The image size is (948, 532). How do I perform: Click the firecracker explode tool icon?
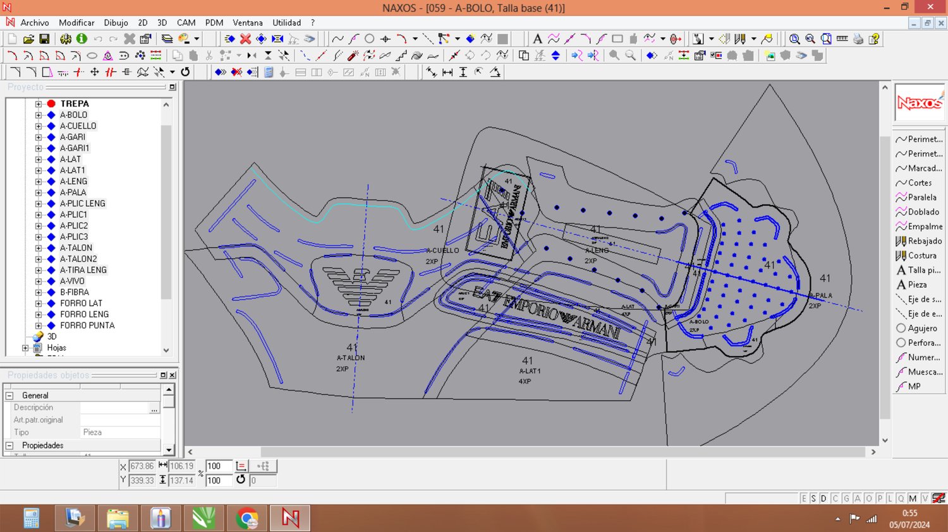(x=353, y=56)
